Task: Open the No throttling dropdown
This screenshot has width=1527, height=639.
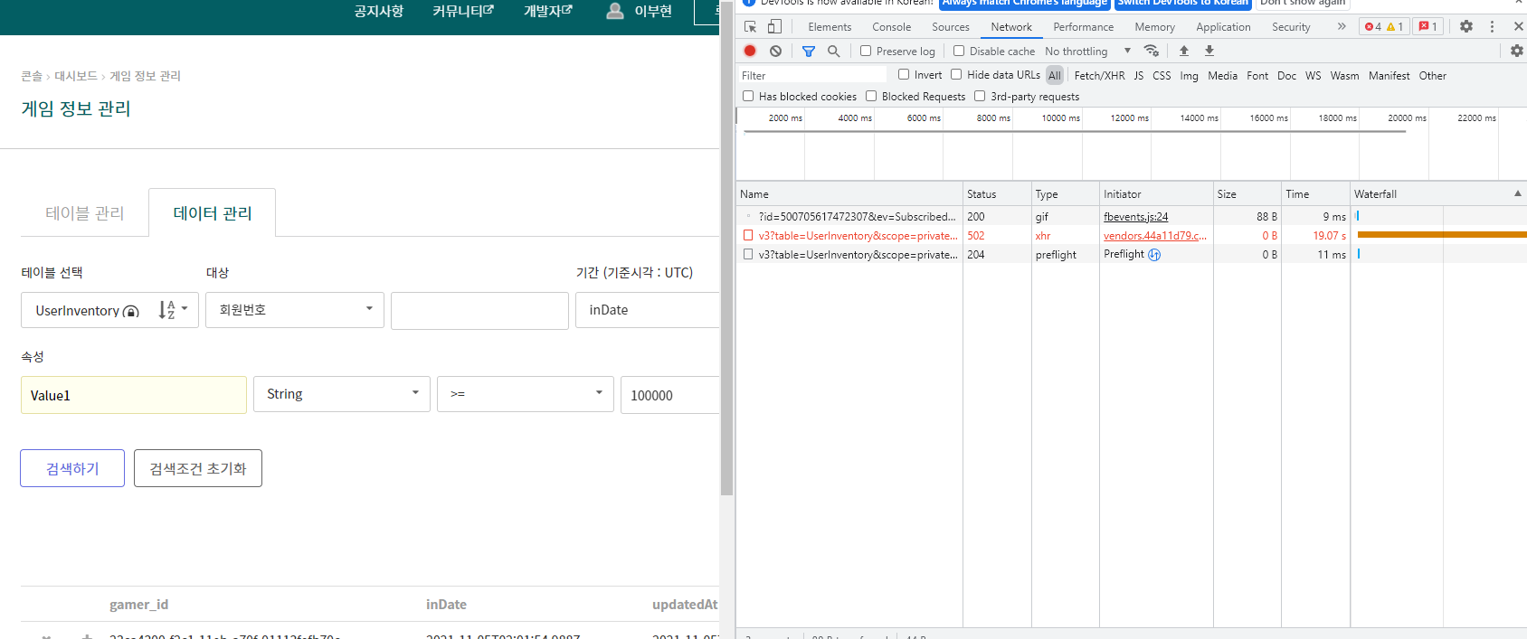Action: pyautogui.click(x=1088, y=52)
